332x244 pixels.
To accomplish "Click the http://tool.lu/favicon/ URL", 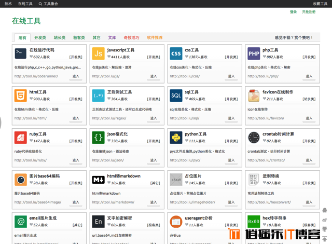I will point(266,118).
